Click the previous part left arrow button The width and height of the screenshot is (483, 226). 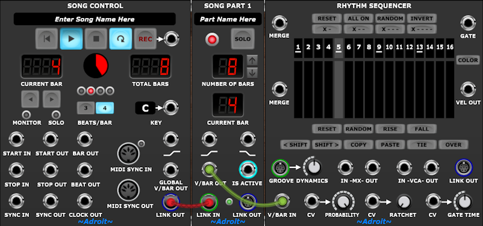tap(30, 99)
